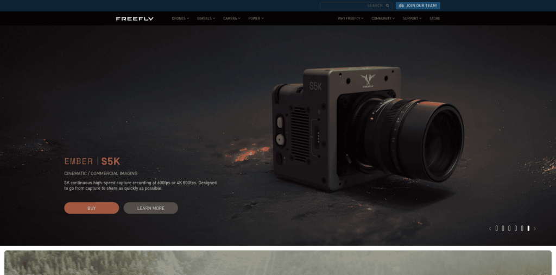
Task: Expand the Drones dropdown menu
Action: (x=180, y=18)
